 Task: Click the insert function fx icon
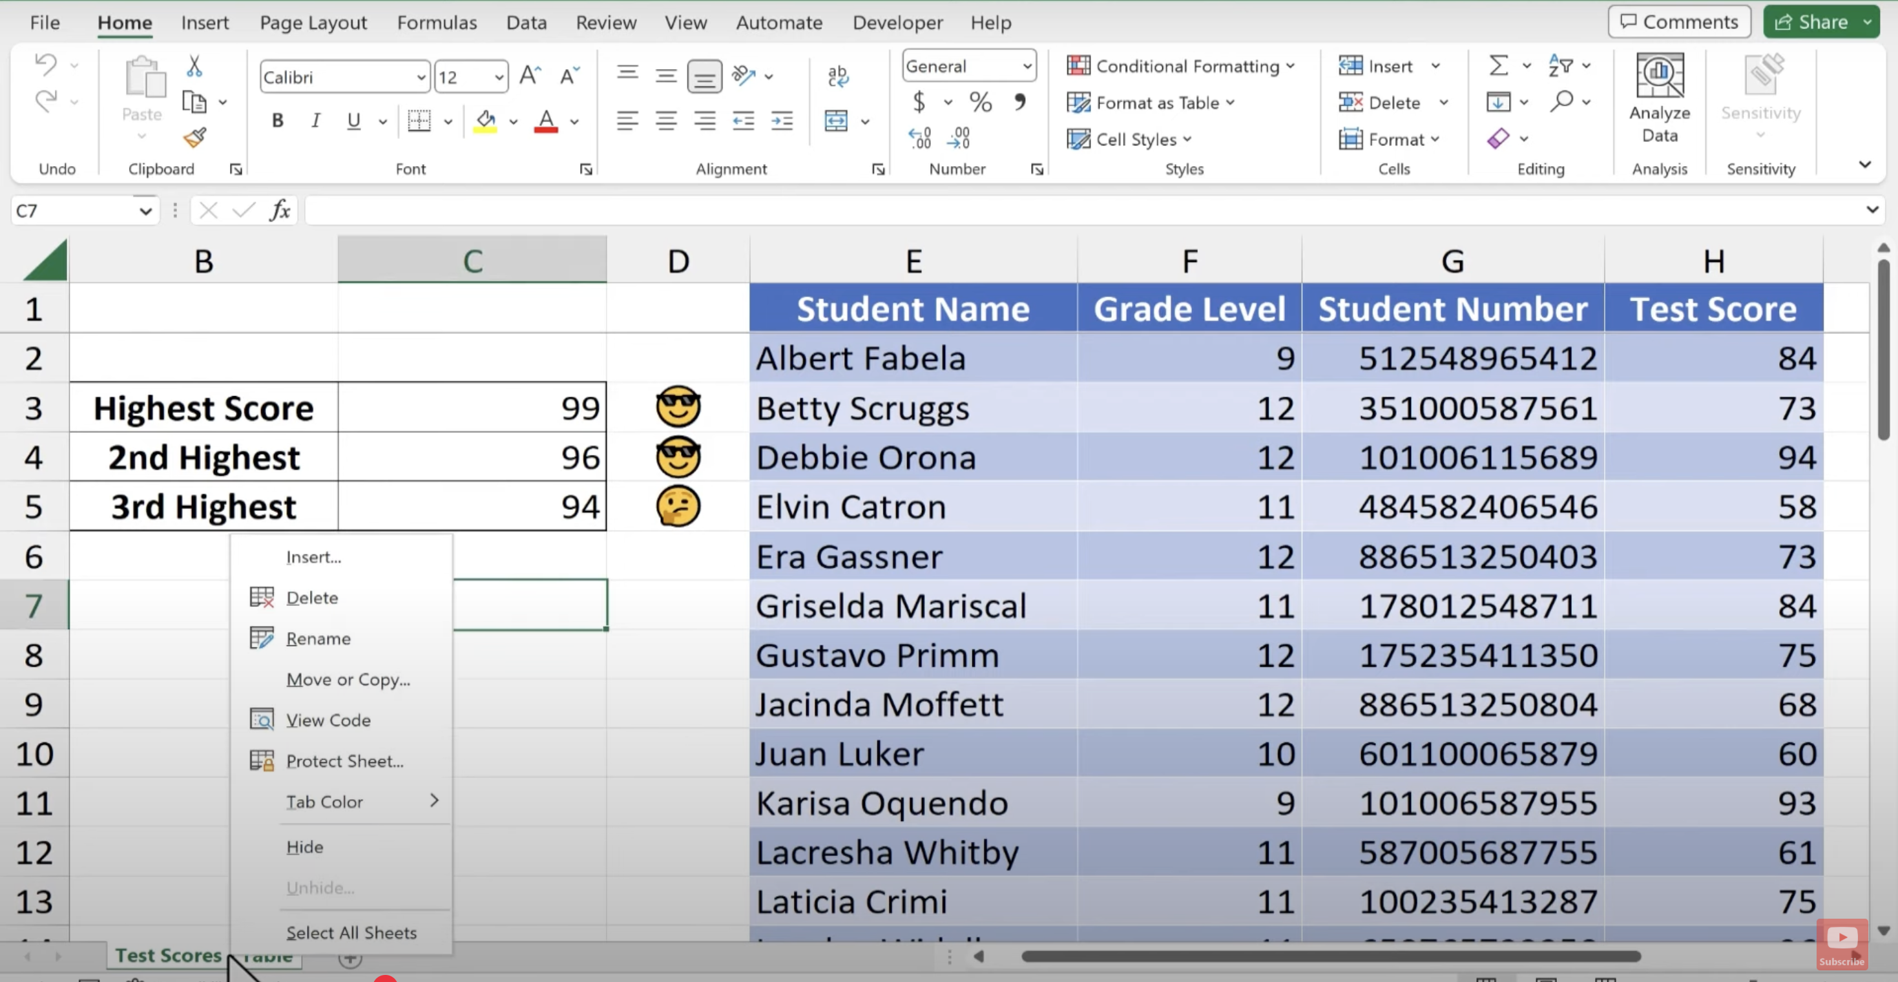279,211
